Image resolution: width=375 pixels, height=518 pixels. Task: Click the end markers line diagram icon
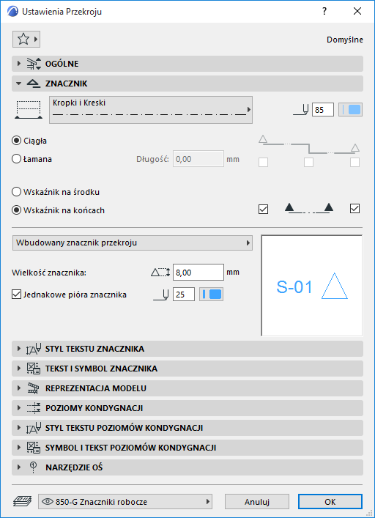tap(308, 209)
